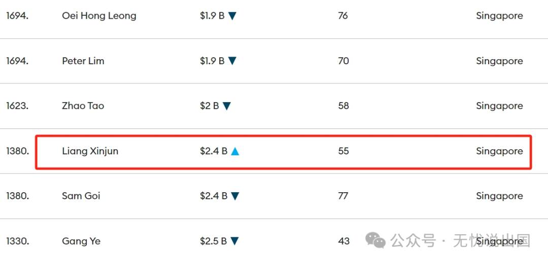The height and width of the screenshot is (262, 548).
Task: Click Singapore in the highlighted Liang Xinjun row
Action: point(499,152)
